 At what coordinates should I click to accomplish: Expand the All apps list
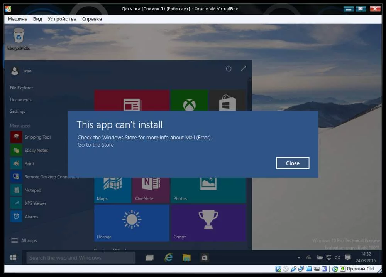click(x=24, y=240)
